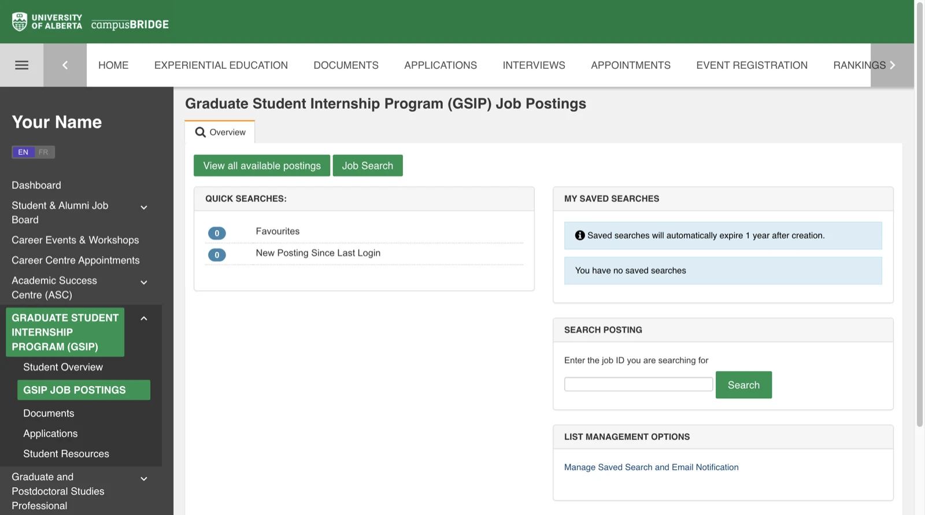Screen dimensions: 925x515
Task: Open Career Events & Workshops
Action: click(x=75, y=240)
